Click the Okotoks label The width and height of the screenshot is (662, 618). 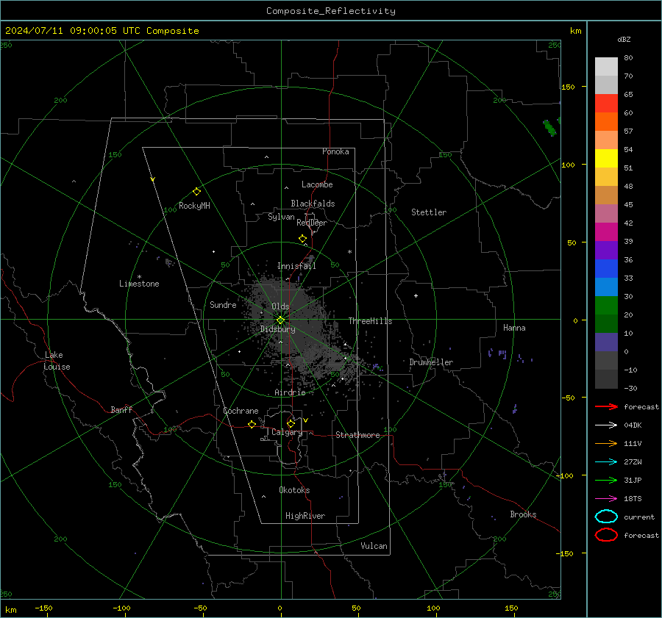click(x=294, y=489)
